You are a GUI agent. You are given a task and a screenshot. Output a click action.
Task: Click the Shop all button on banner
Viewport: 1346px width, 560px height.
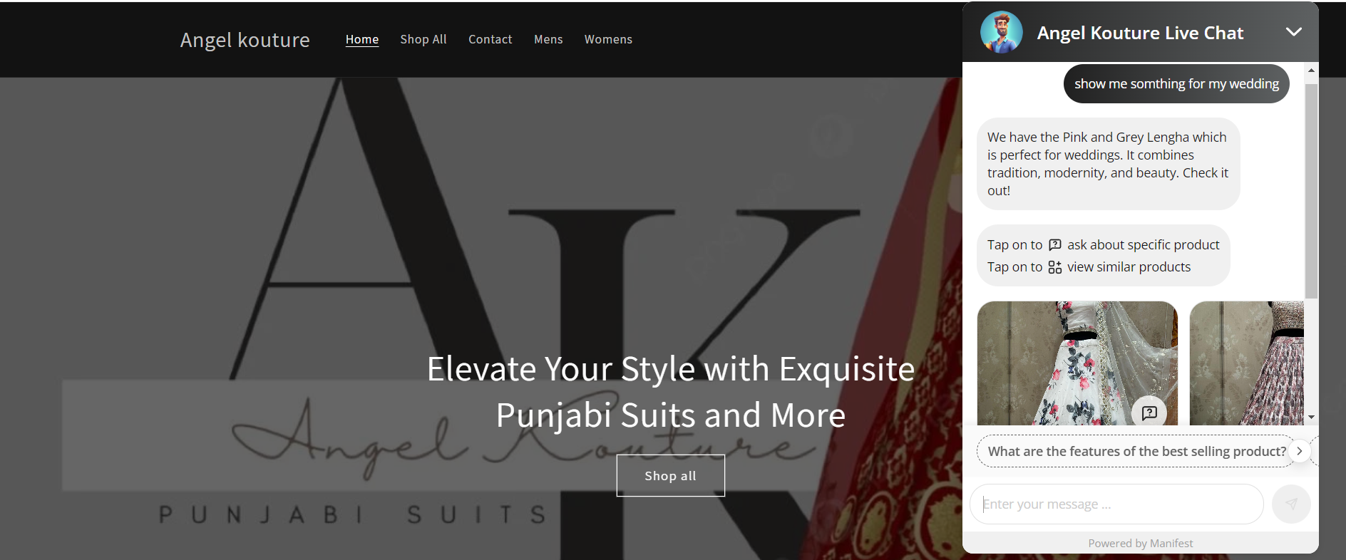[x=671, y=475]
